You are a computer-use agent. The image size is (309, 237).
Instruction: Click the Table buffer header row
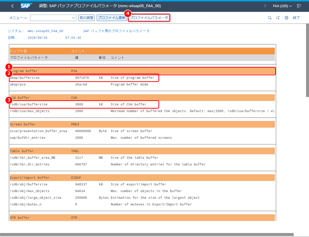pyautogui.click(x=142, y=151)
